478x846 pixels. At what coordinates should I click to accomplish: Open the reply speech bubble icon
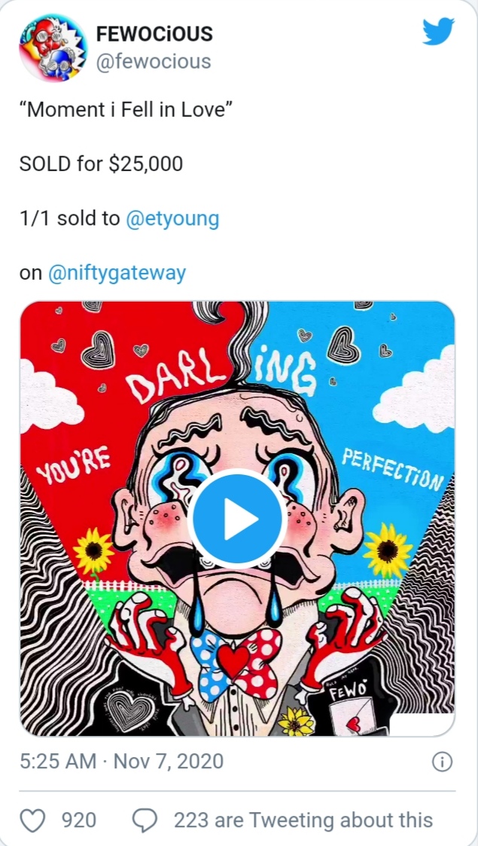(145, 820)
